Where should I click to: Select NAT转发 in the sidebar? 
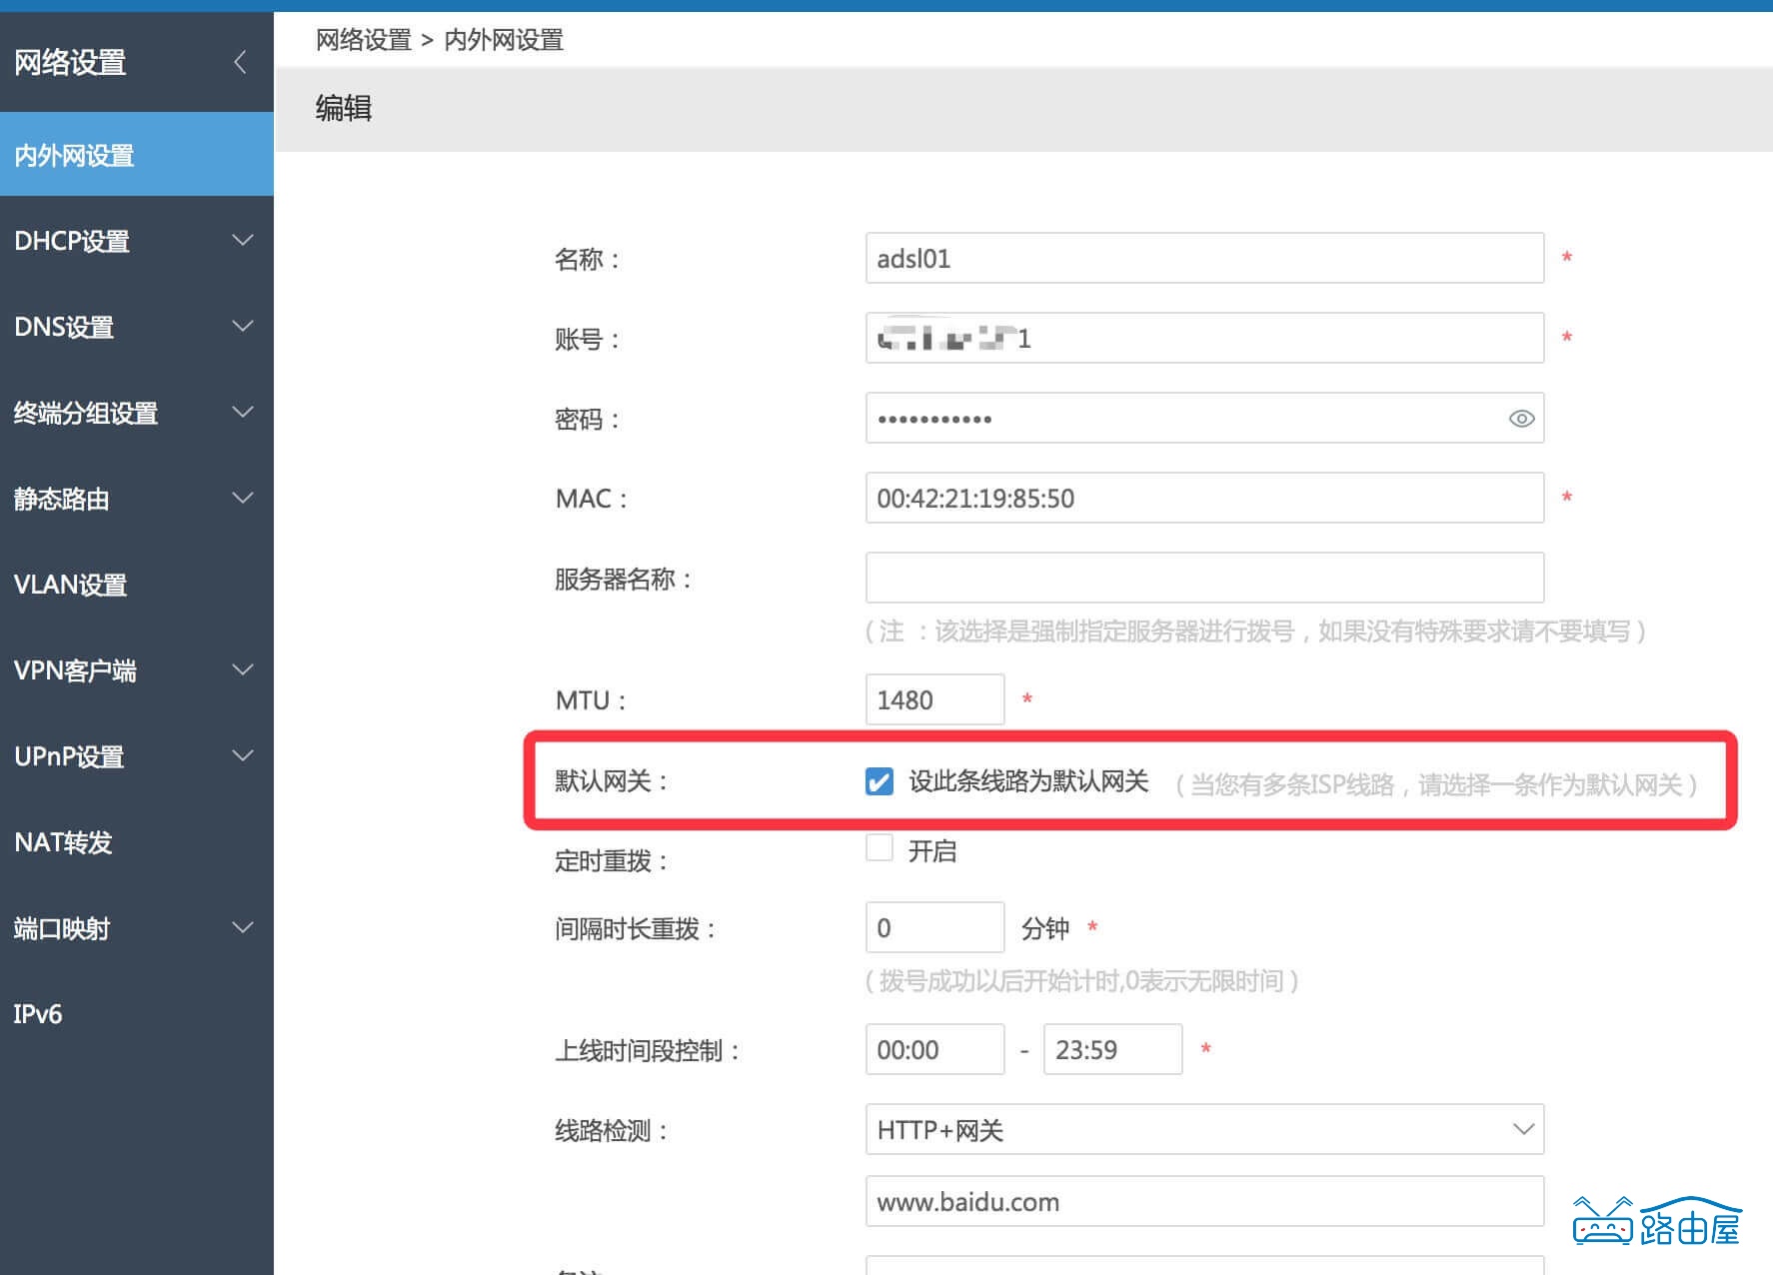tap(60, 842)
